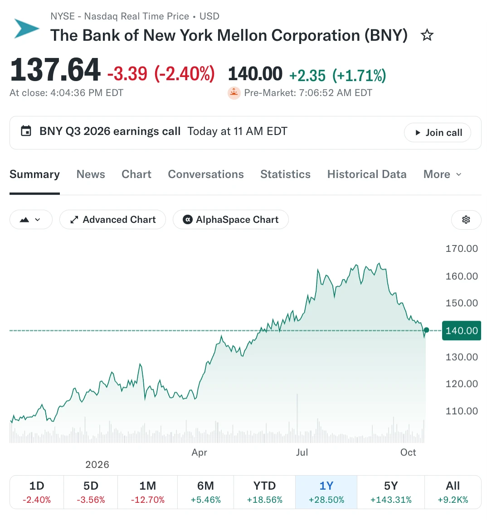Click the Apr label on the chart axis
This screenshot has height=520, width=487.
click(199, 453)
